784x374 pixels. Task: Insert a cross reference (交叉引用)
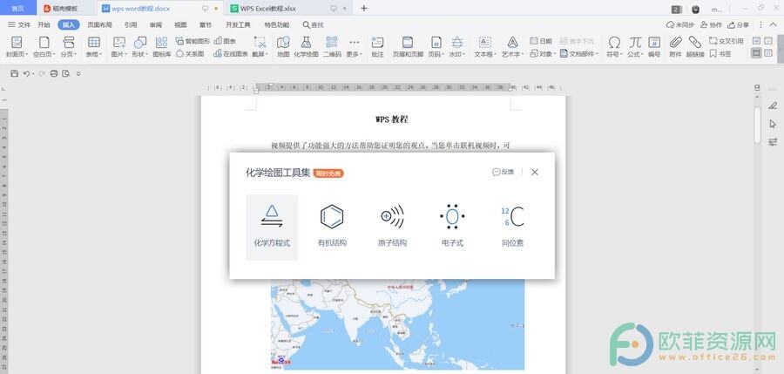[x=726, y=41]
